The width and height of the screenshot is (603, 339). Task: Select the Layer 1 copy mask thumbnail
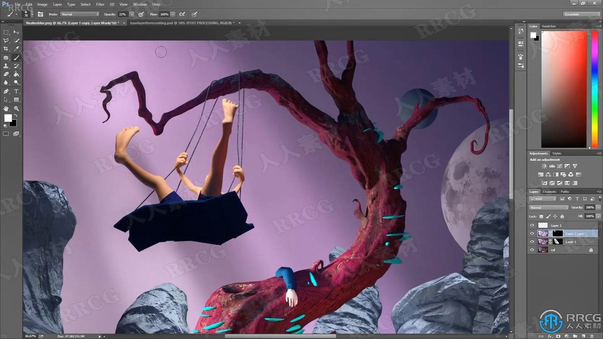[x=558, y=234]
